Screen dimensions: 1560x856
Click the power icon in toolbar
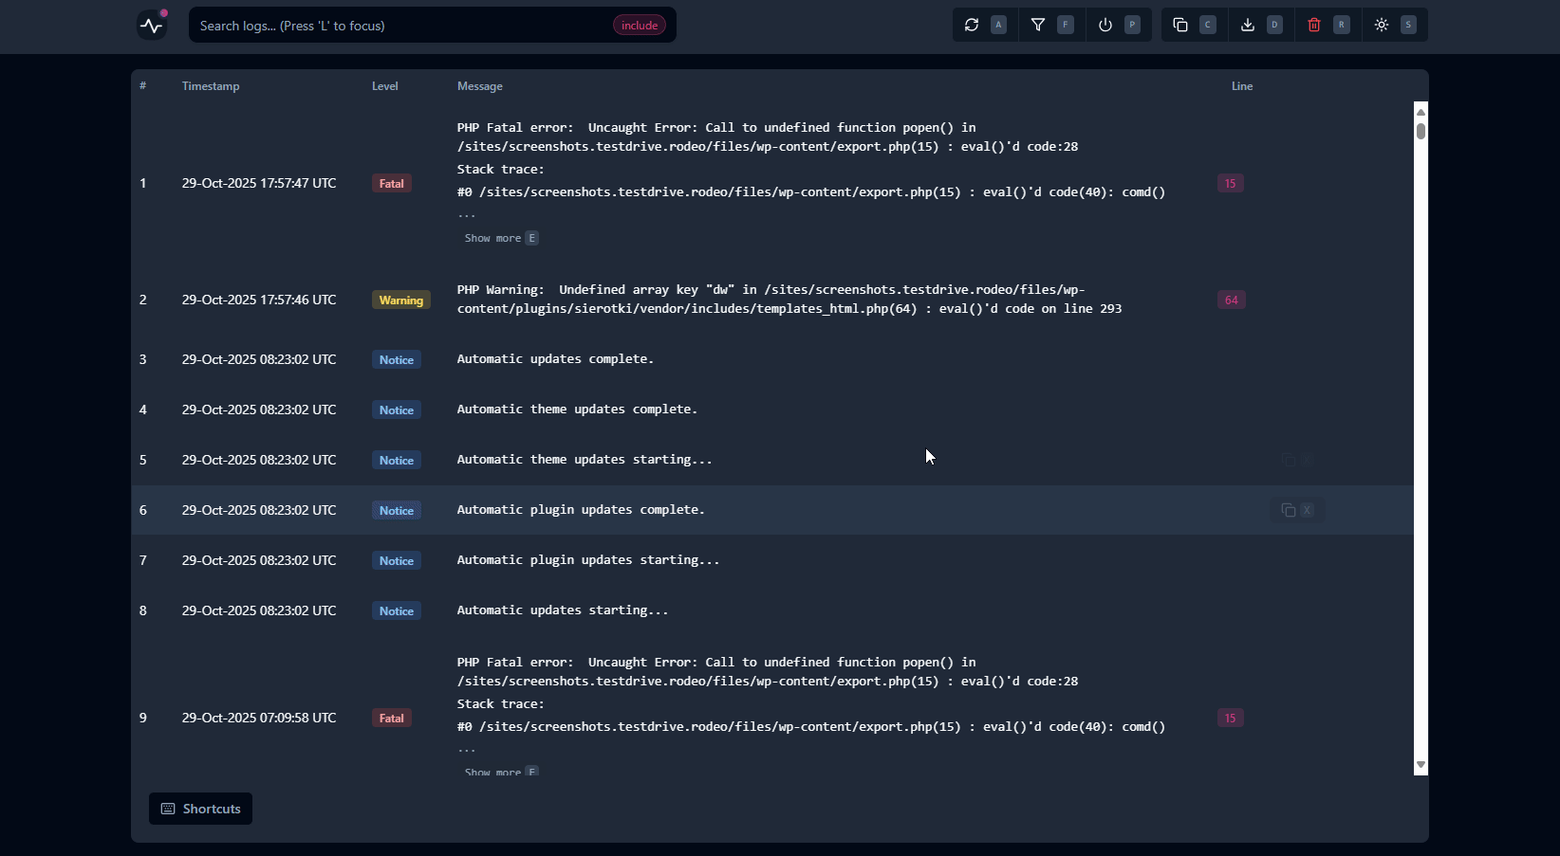[1105, 26]
